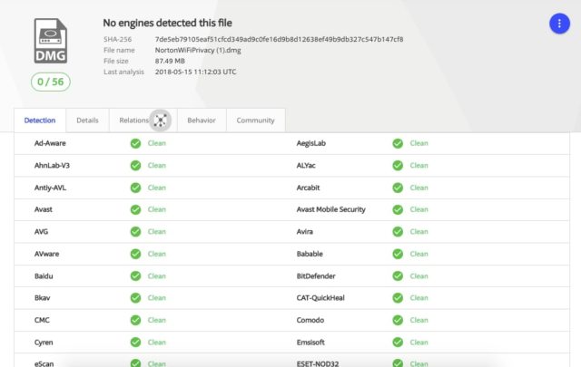
Task: Click the green checkmark for AhnLab-V3
Action: click(x=135, y=165)
